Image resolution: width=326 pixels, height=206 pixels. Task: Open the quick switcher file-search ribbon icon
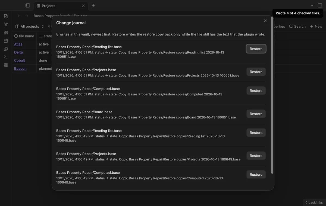coord(6,16)
